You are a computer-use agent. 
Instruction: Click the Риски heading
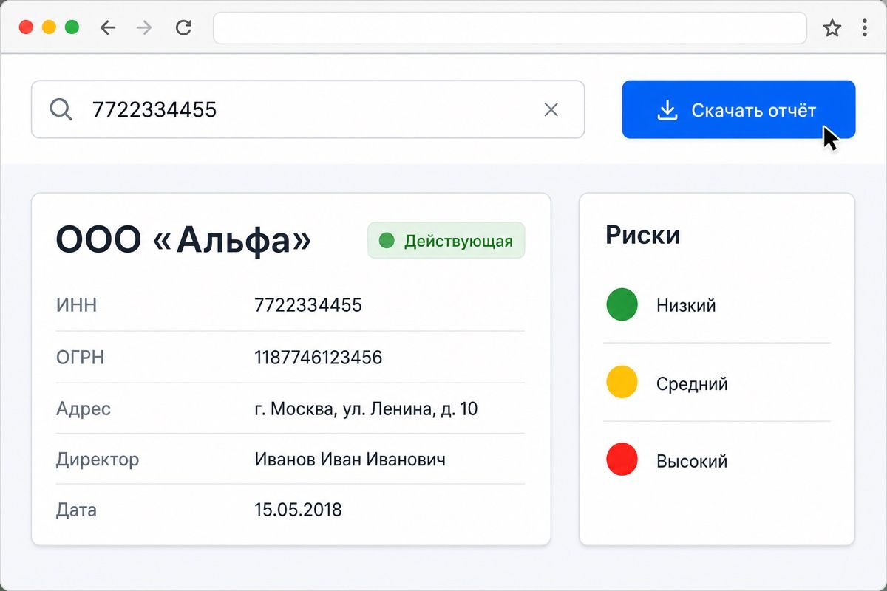click(643, 235)
